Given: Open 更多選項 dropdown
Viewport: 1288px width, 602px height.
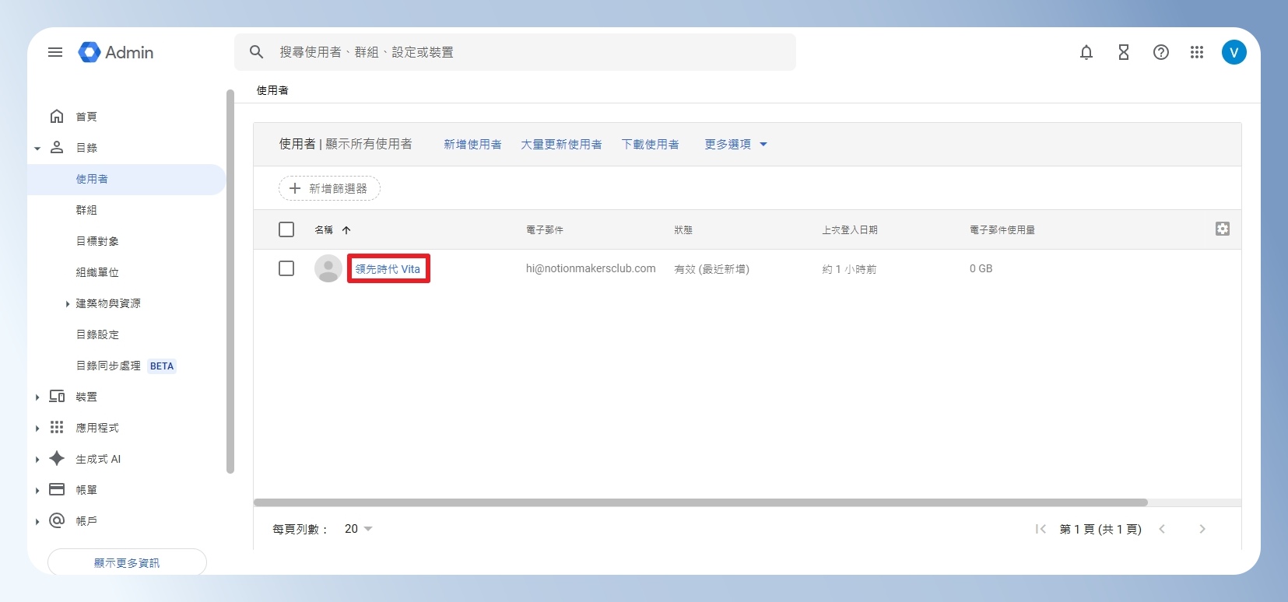Looking at the screenshot, I should (x=735, y=144).
